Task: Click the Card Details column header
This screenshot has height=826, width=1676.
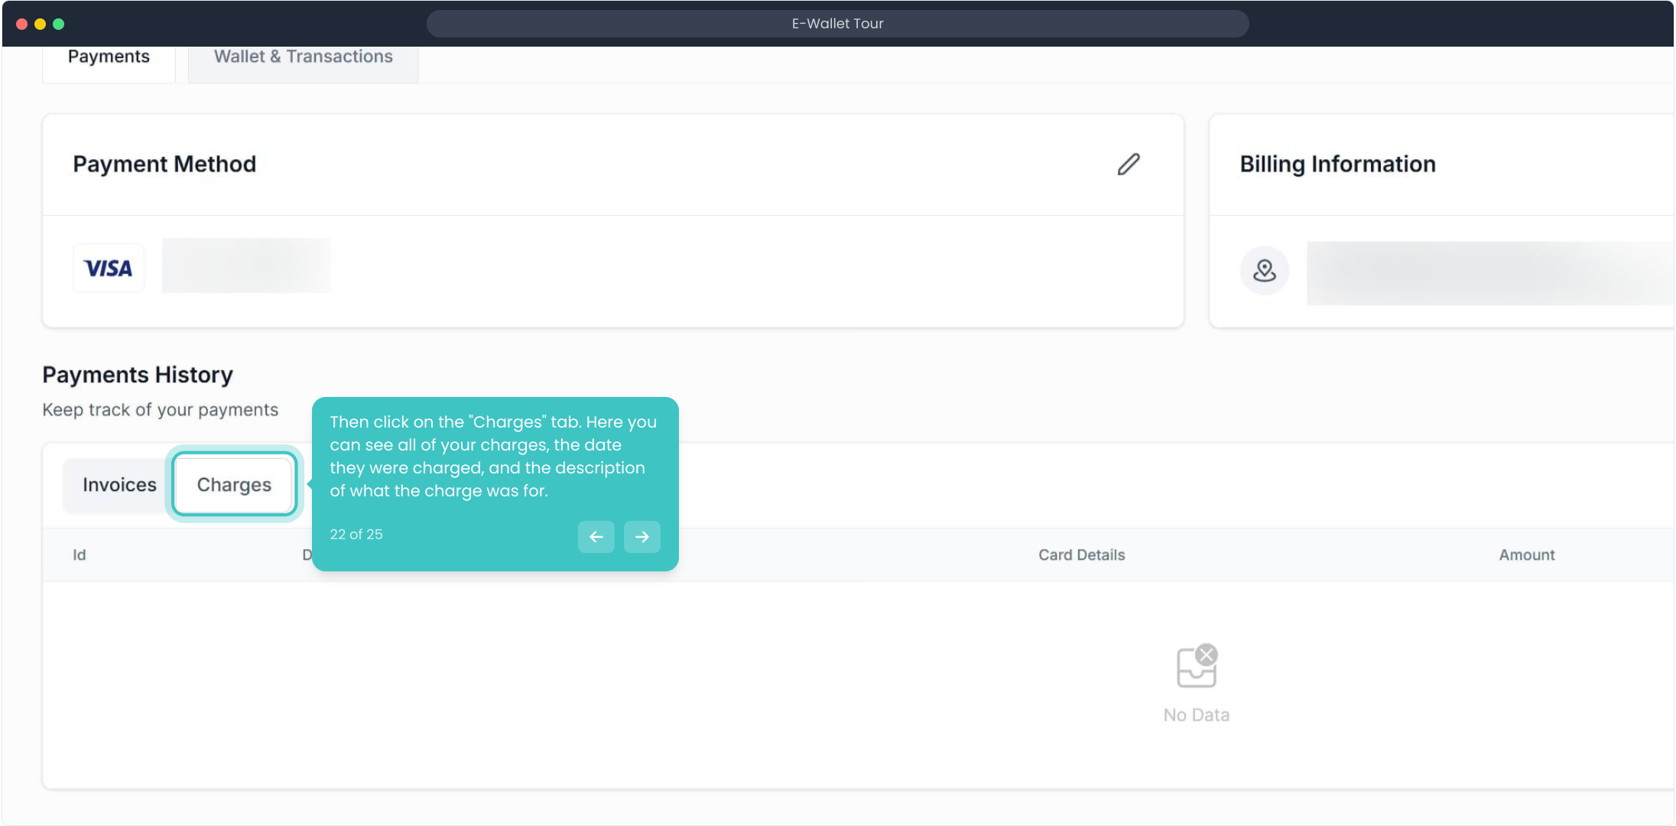Action: [x=1082, y=555]
